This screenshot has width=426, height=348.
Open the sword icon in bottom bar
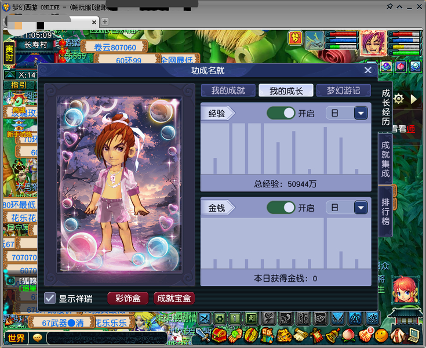point(203,335)
